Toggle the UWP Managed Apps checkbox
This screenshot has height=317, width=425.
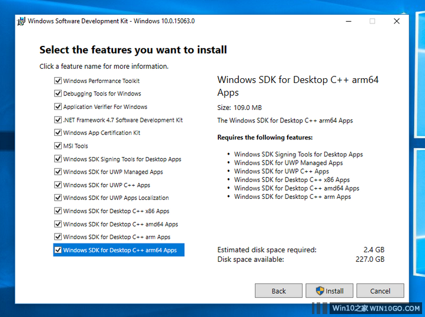click(x=58, y=172)
